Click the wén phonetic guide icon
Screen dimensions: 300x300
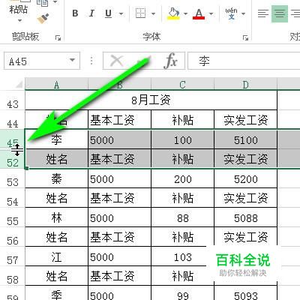(231, 13)
